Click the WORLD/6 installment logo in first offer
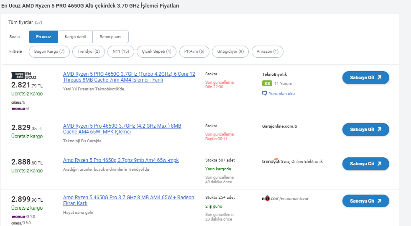The width and height of the screenshot is (411, 226). click(20, 109)
